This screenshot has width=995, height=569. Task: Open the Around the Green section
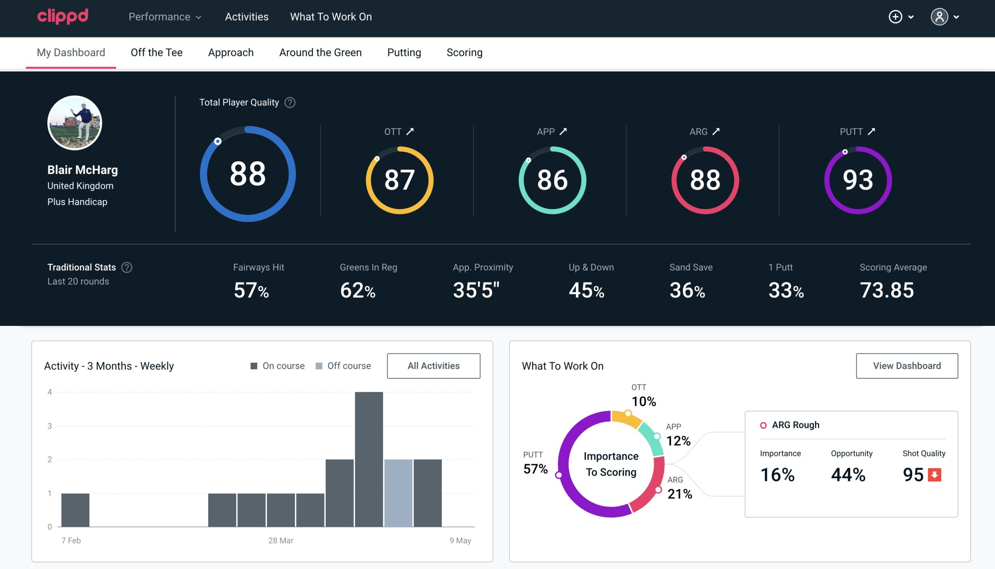pos(320,52)
